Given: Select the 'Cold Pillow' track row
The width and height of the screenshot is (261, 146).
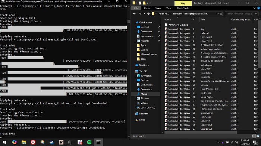Looking at the screenshot, I should point(211,73).
